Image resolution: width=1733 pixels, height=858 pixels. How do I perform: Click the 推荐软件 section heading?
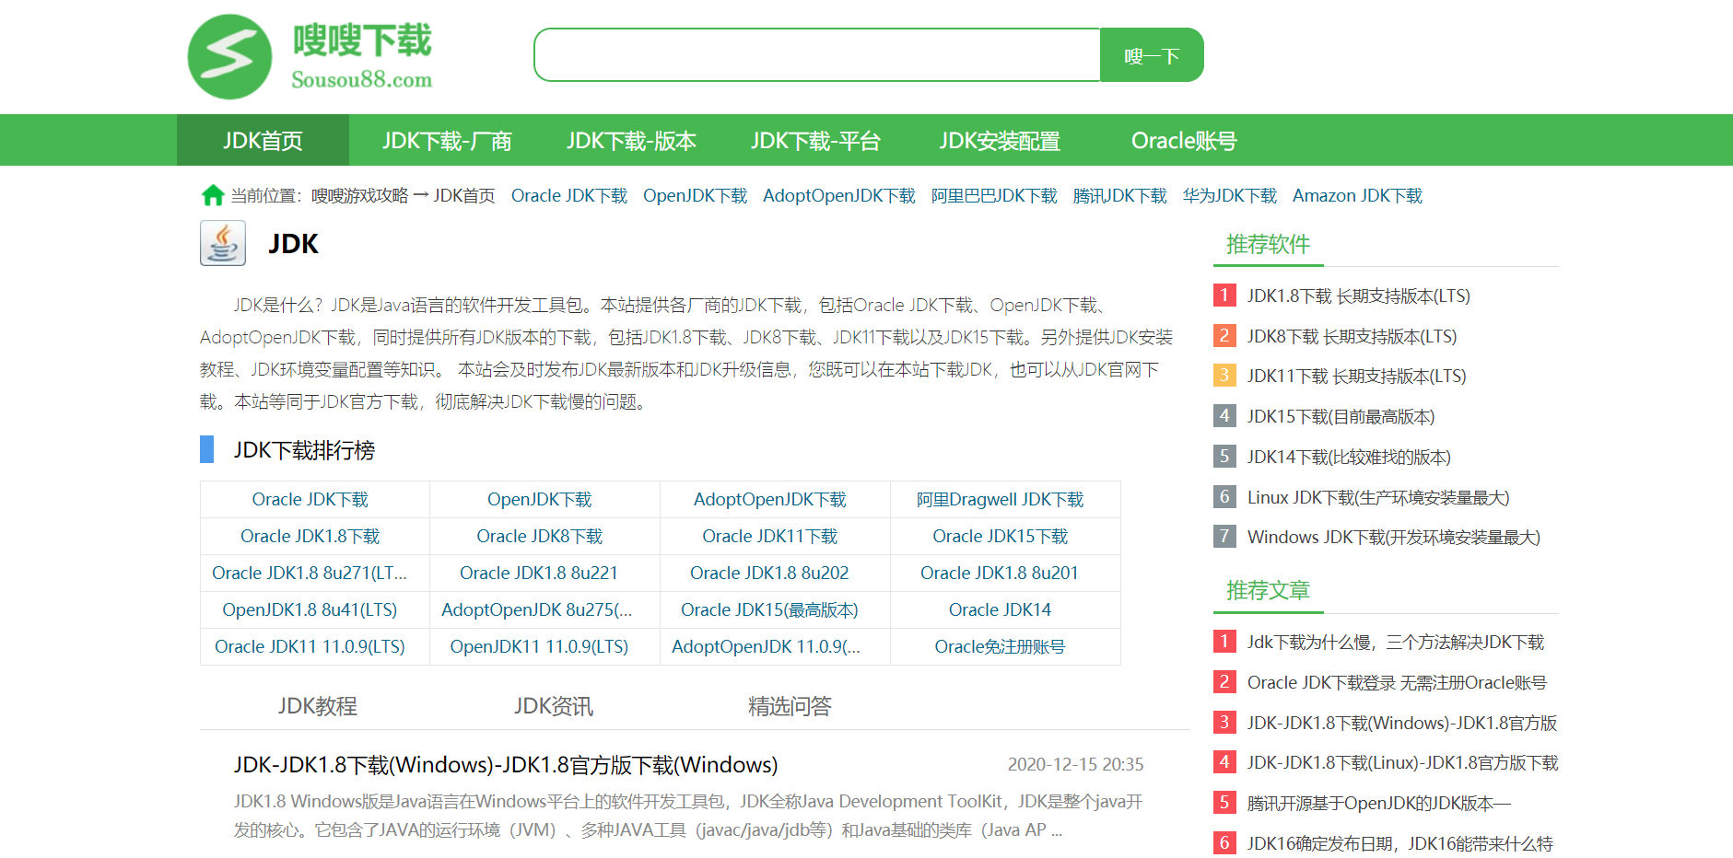pos(1268,244)
